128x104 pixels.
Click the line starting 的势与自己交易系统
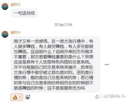pyautogui.click(x=54, y=83)
